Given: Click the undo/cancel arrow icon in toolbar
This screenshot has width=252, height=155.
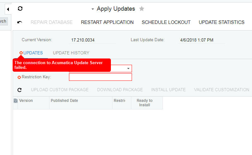Looking at the screenshot, I should pyautogui.click(x=20, y=22).
